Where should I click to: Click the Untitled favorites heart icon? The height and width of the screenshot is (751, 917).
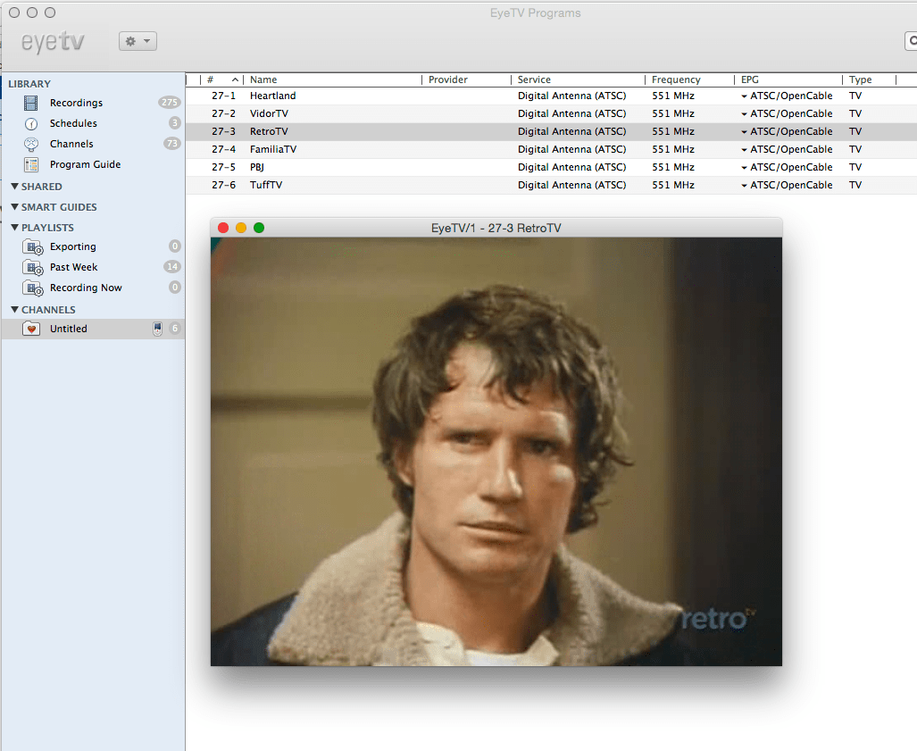point(31,329)
